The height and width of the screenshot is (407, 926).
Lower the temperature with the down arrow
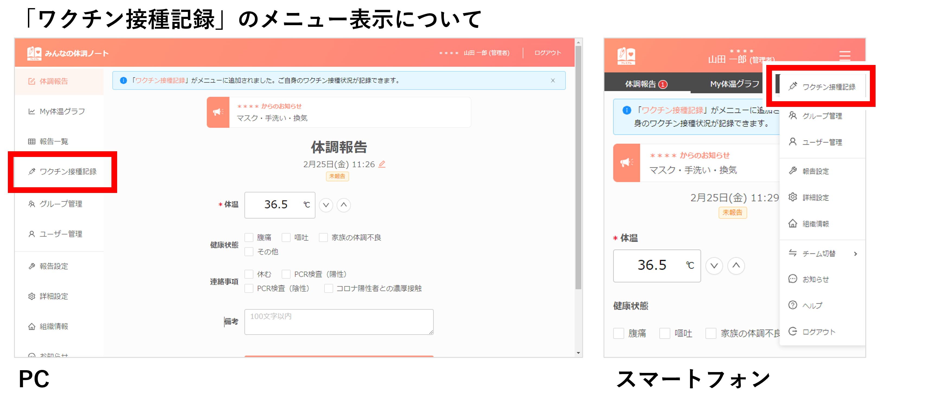click(x=326, y=205)
